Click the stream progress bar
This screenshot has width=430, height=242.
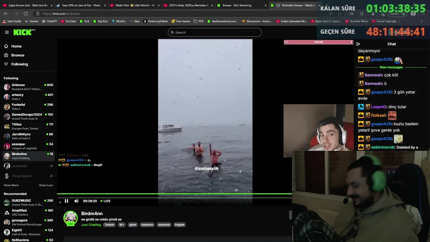pos(174,194)
